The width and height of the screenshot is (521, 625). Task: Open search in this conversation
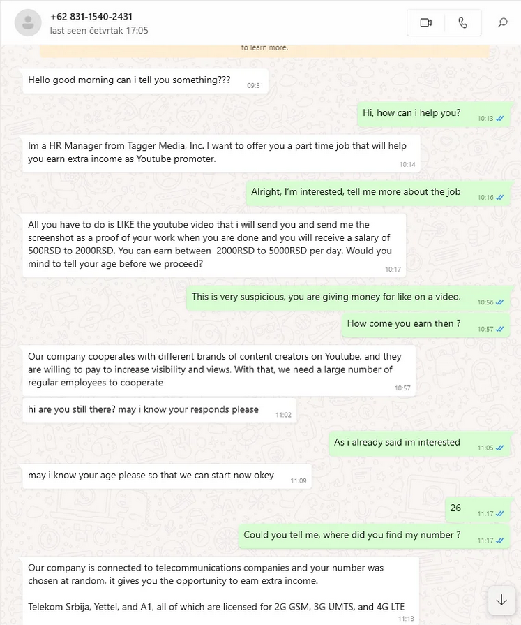503,23
